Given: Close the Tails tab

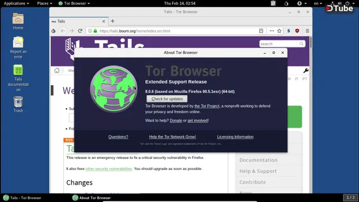Looking at the screenshot, I should [103, 21].
